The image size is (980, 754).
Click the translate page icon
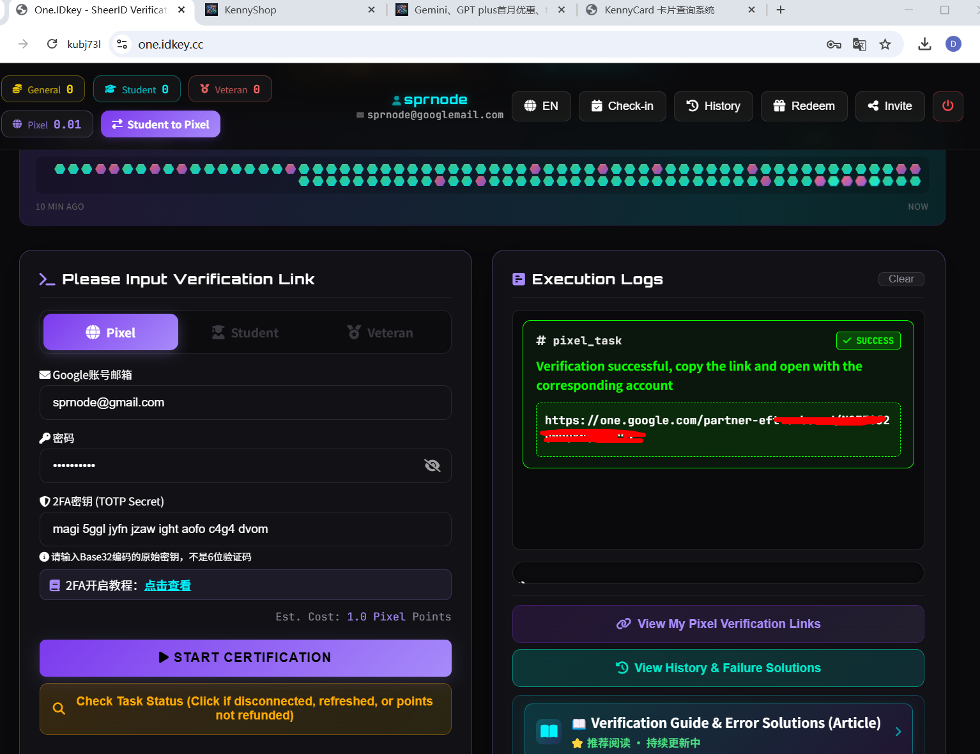click(859, 44)
